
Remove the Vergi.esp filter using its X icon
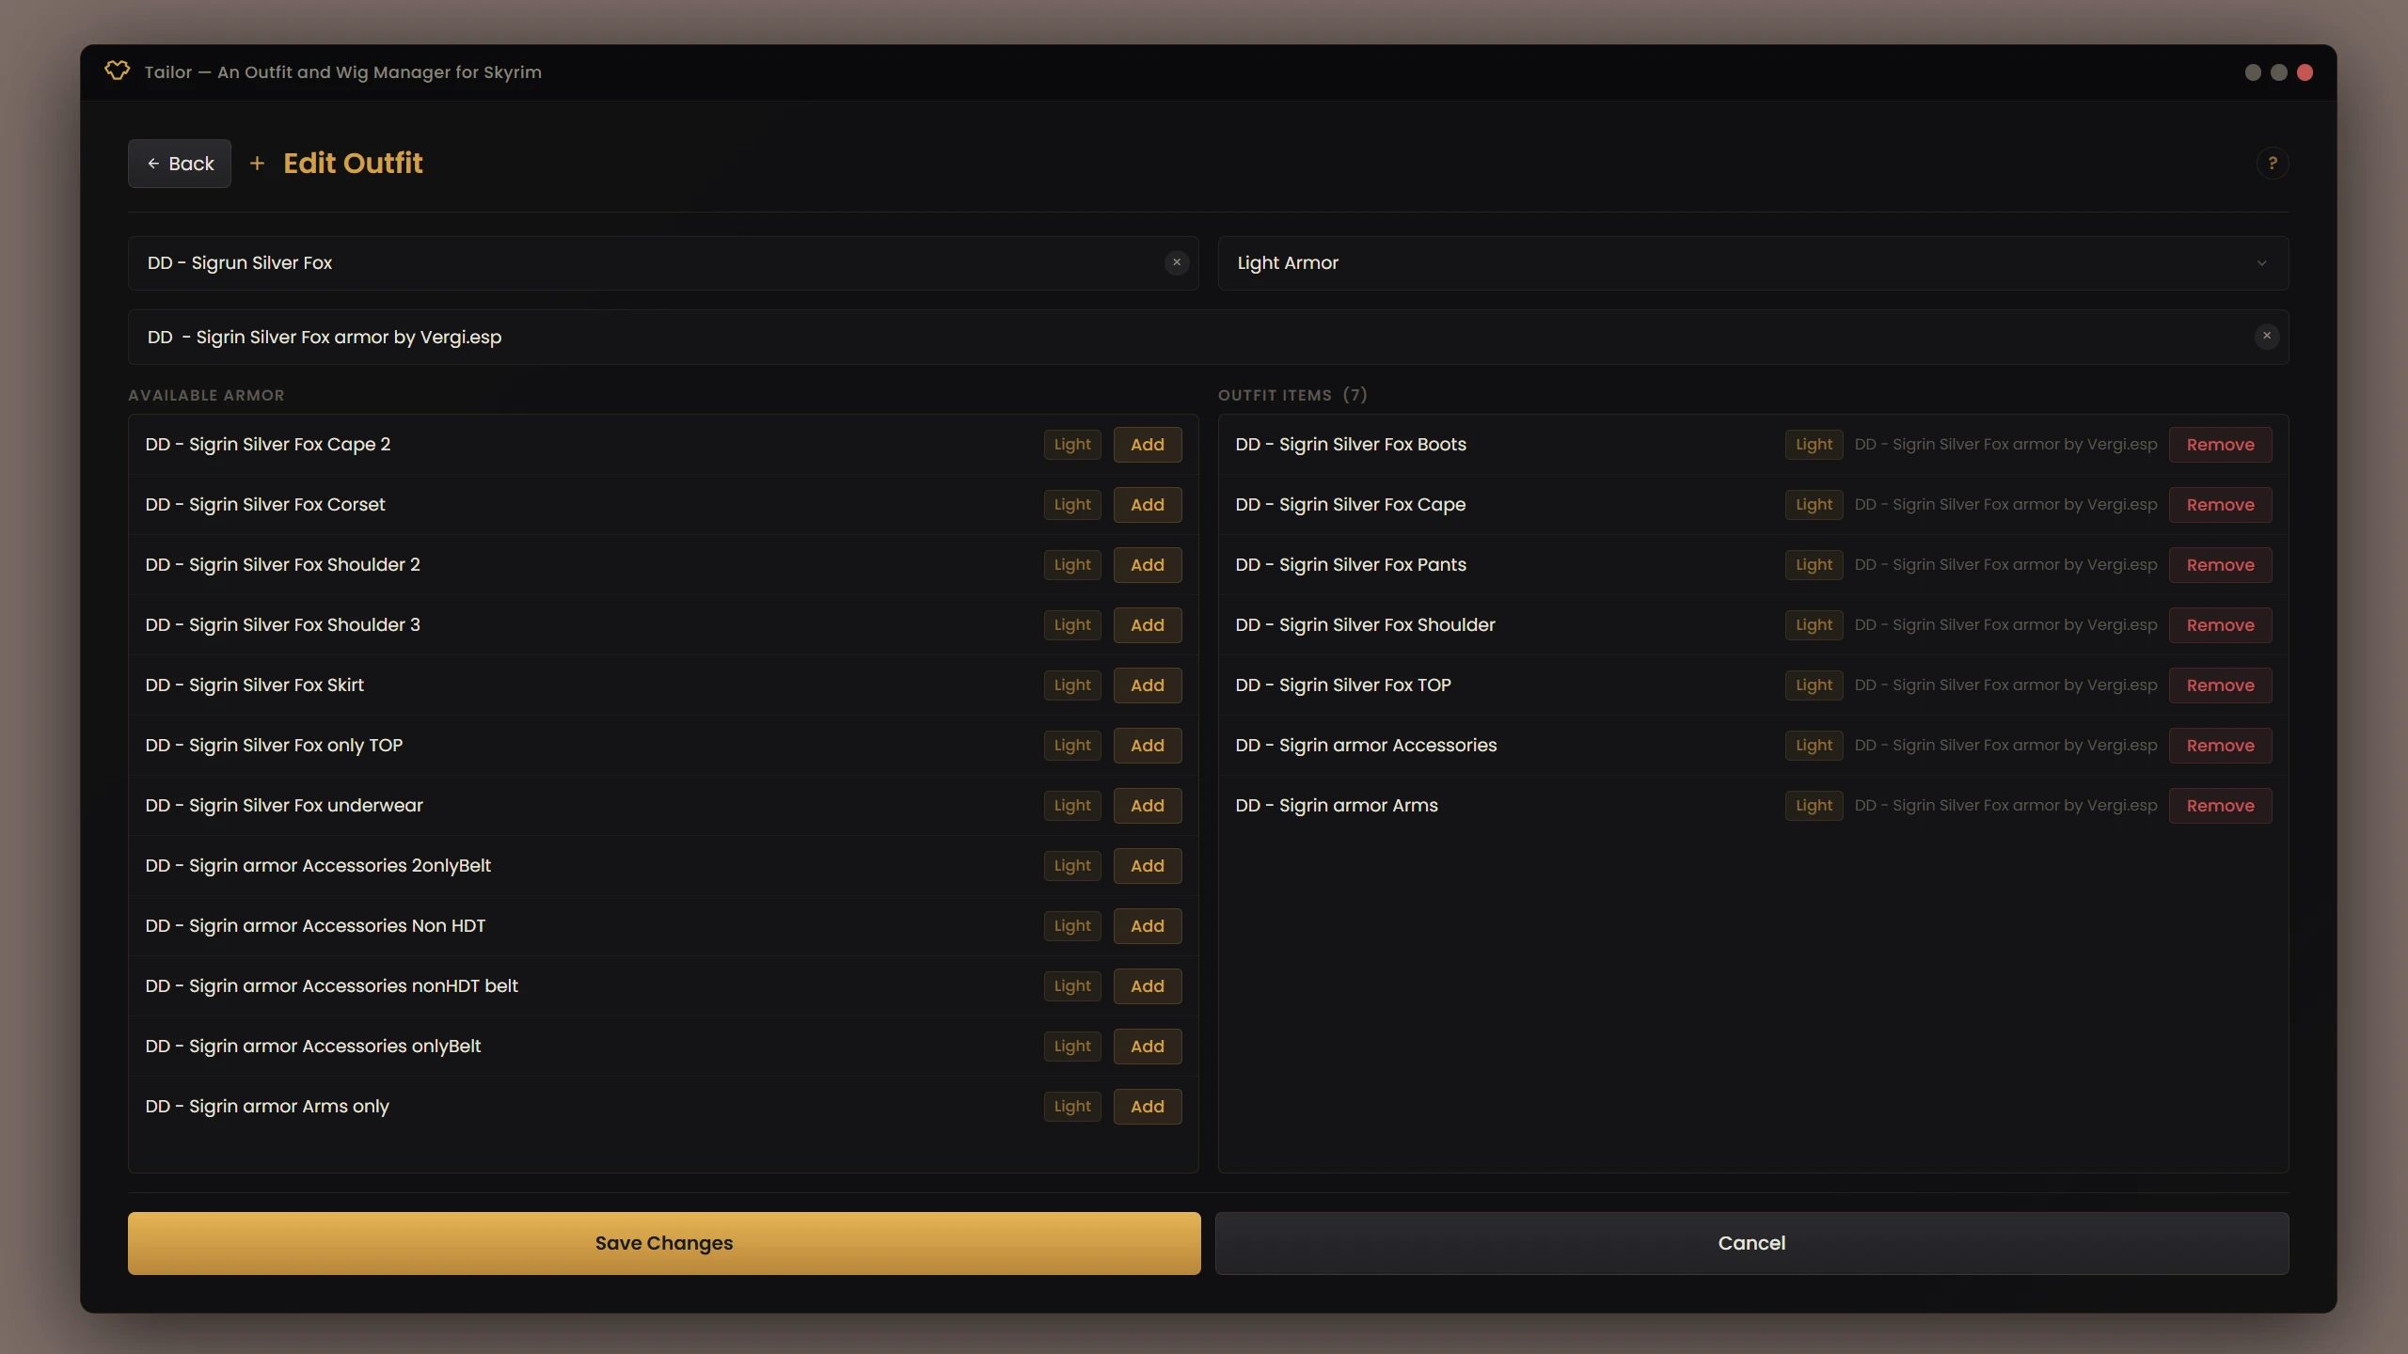[x=2266, y=337]
